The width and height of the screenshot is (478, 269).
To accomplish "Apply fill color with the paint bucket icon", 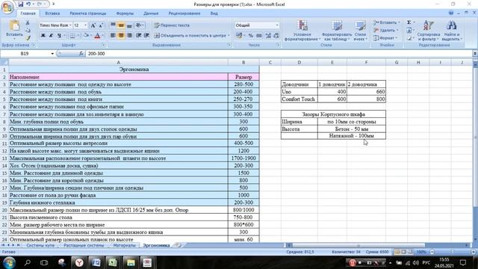I will (86, 36).
